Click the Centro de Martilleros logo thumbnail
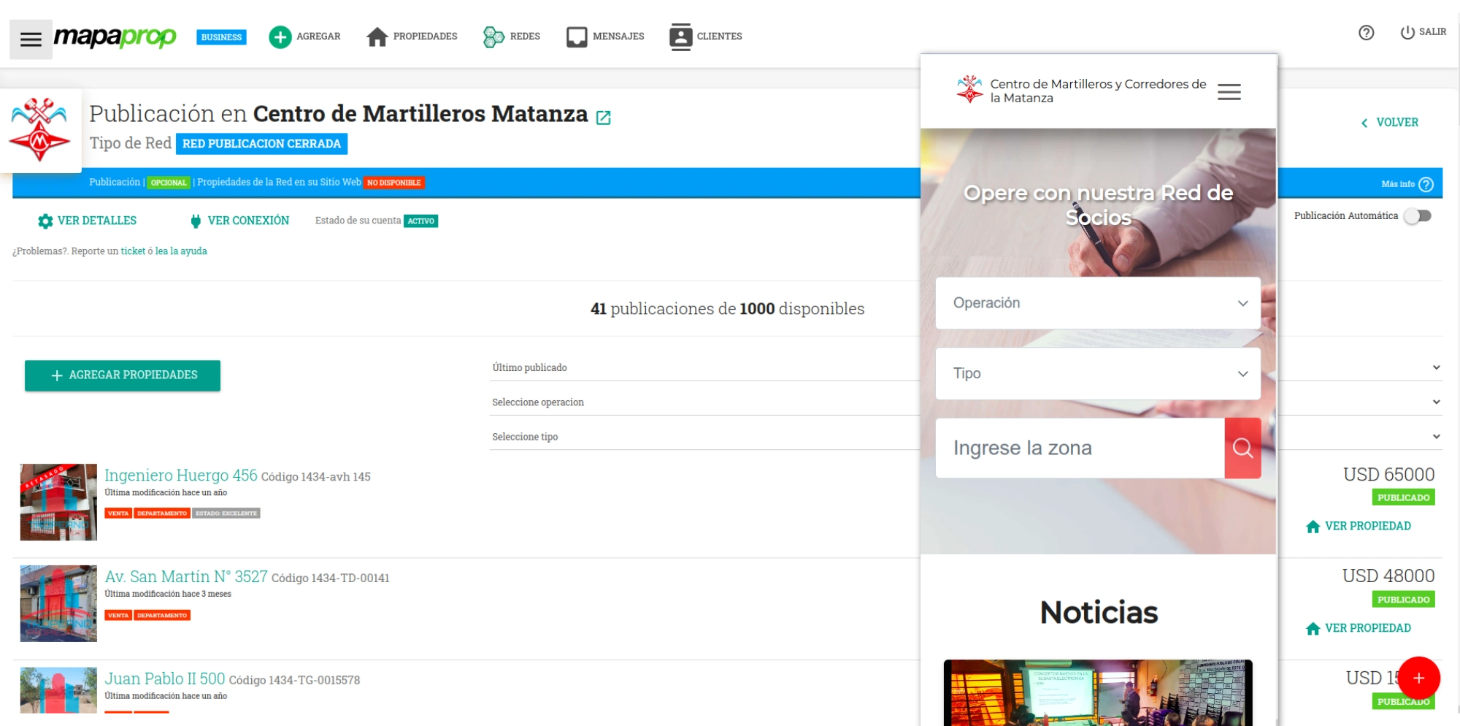 click(40, 130)
